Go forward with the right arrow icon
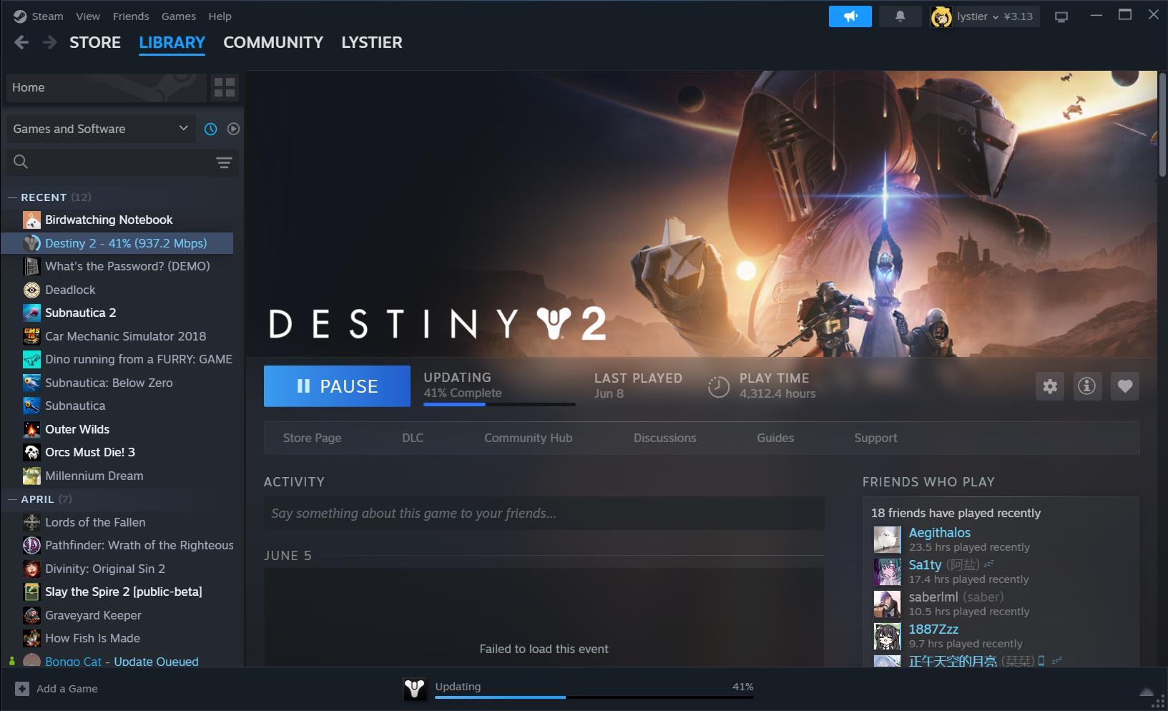 tap(49, 43)
